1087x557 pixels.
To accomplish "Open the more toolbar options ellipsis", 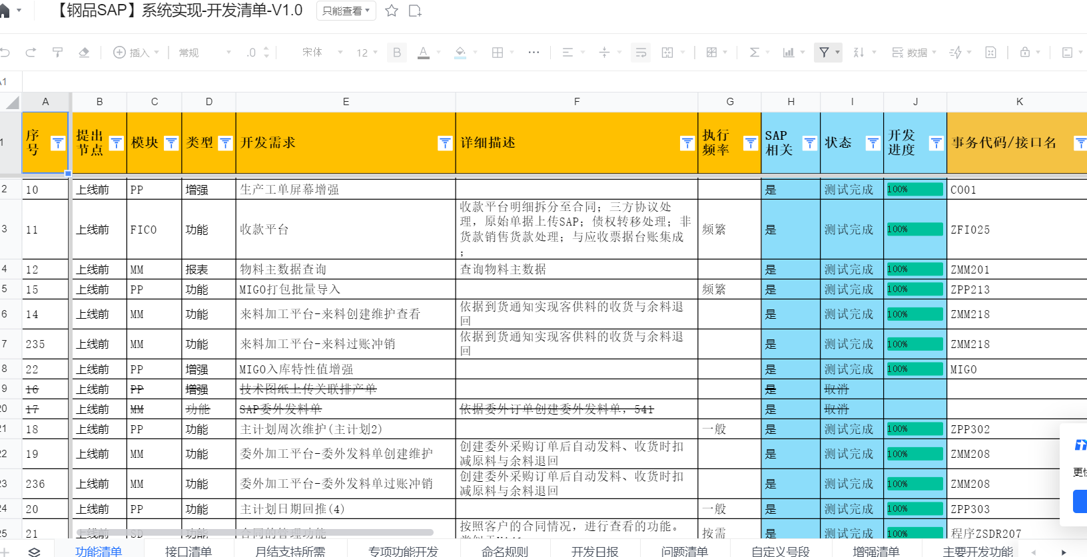I will tap(534, 52).
